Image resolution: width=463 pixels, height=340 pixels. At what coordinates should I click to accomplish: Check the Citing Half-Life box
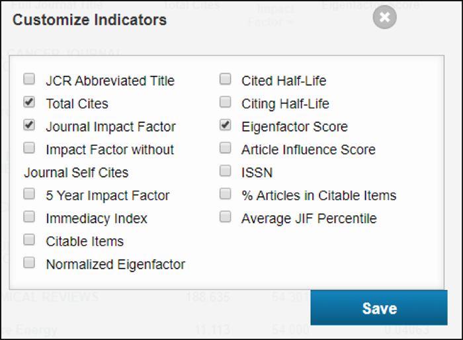click(x=226, y=102)
